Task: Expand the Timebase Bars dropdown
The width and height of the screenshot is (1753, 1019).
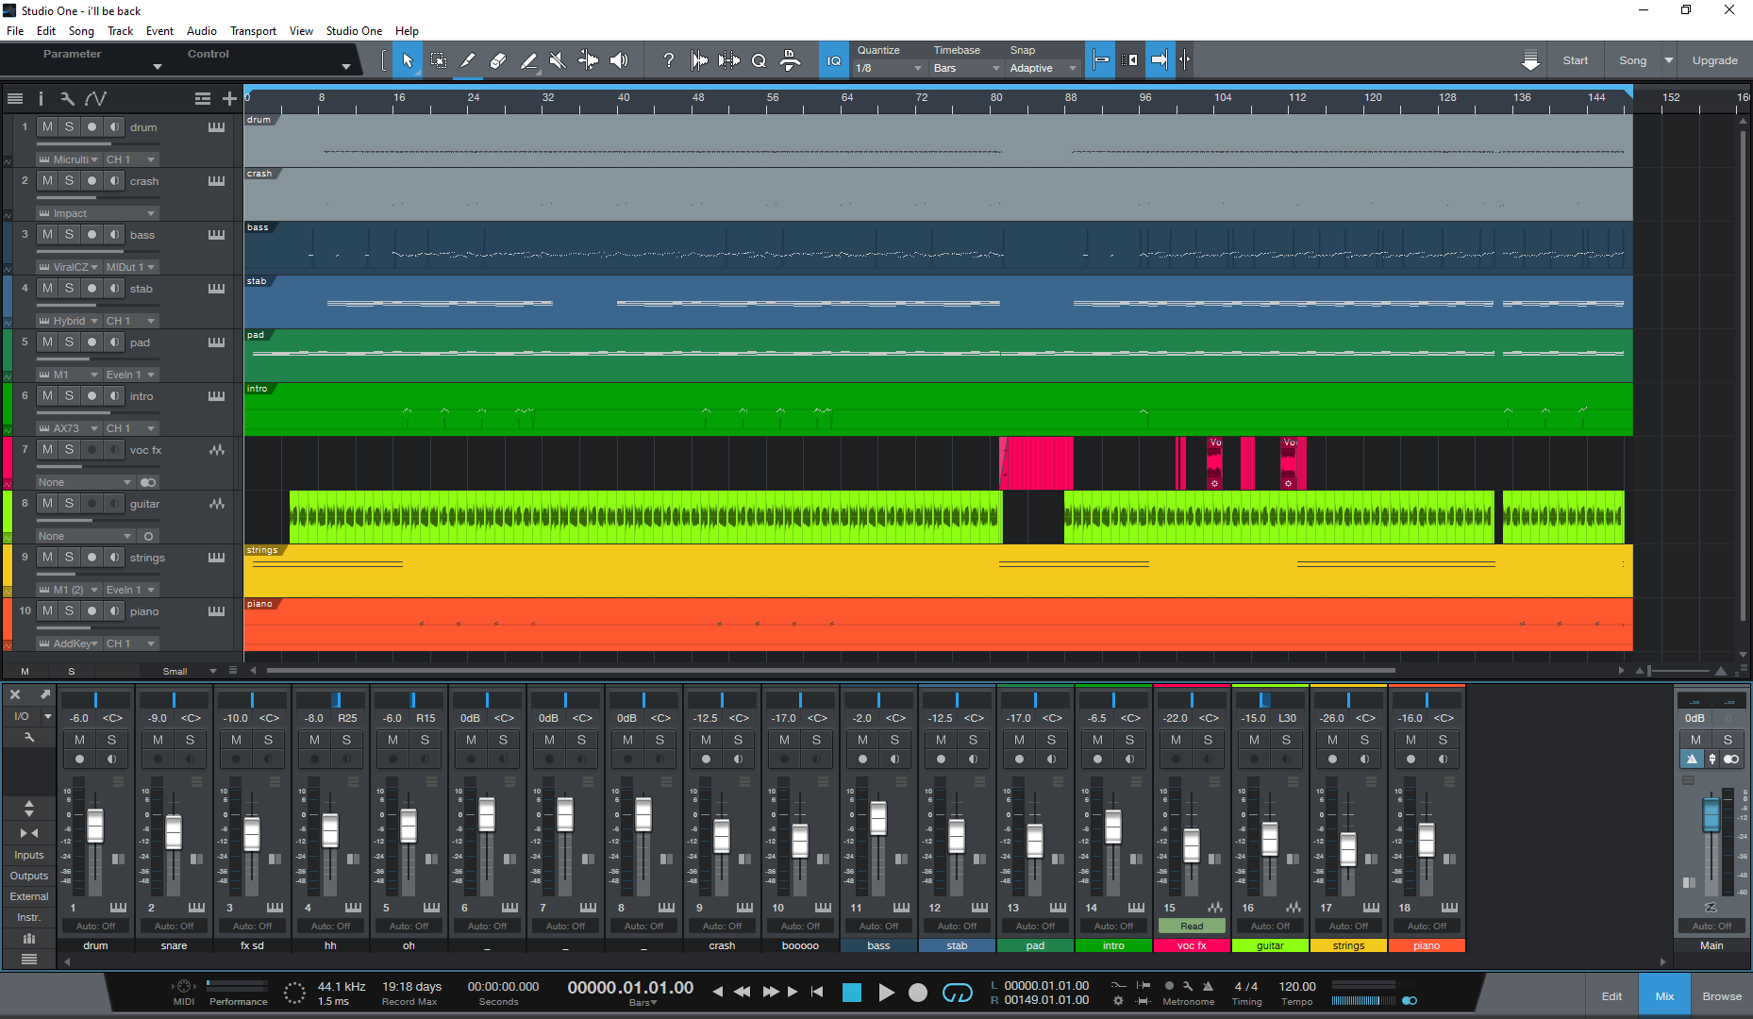Action: click(966, 68)
